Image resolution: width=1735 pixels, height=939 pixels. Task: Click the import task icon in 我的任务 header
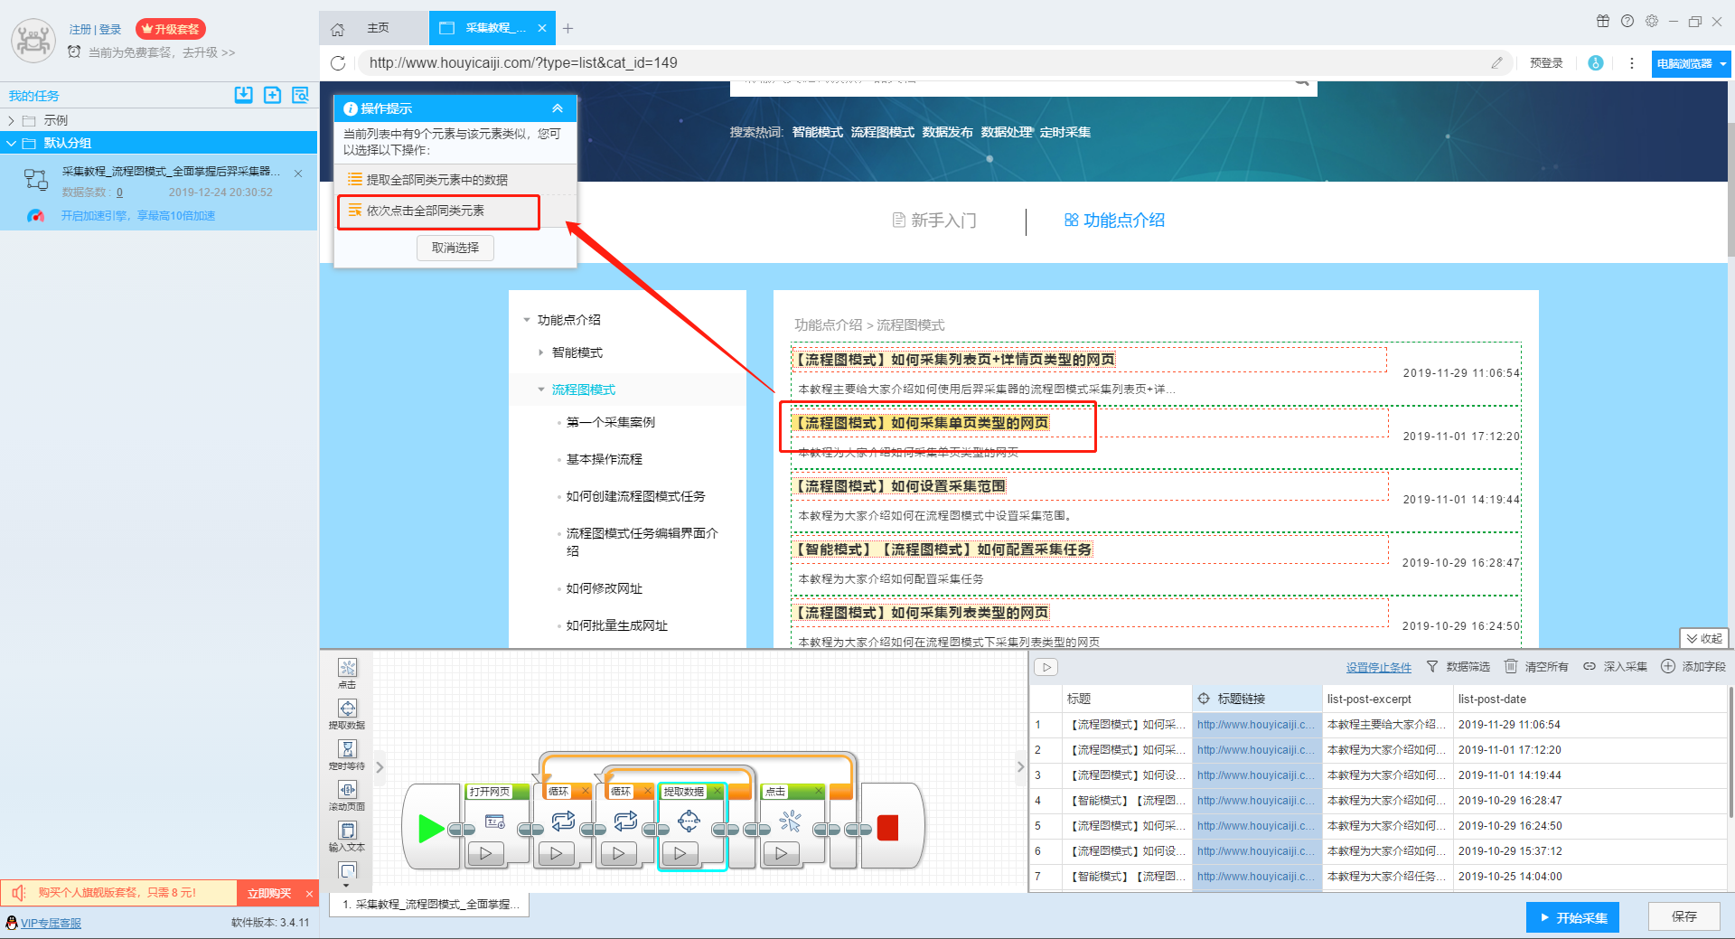243,95
